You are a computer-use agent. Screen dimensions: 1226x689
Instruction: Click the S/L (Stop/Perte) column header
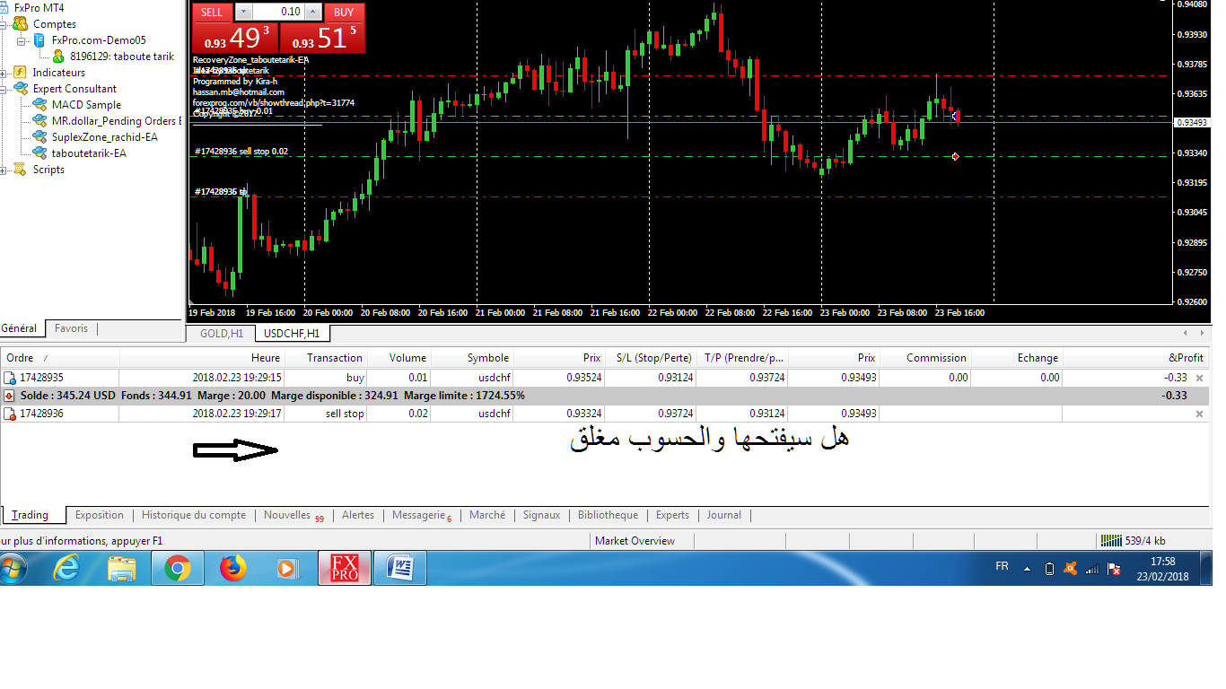651,358
